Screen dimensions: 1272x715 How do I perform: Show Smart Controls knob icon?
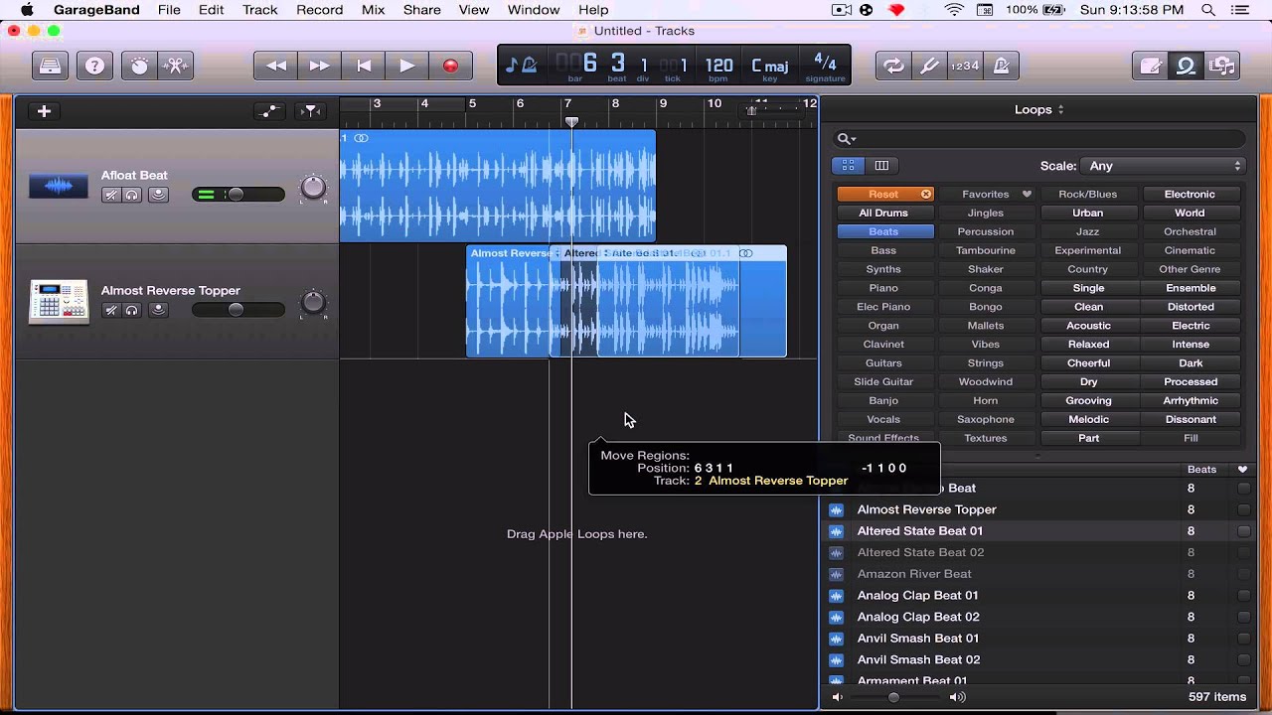click(140, 66)
